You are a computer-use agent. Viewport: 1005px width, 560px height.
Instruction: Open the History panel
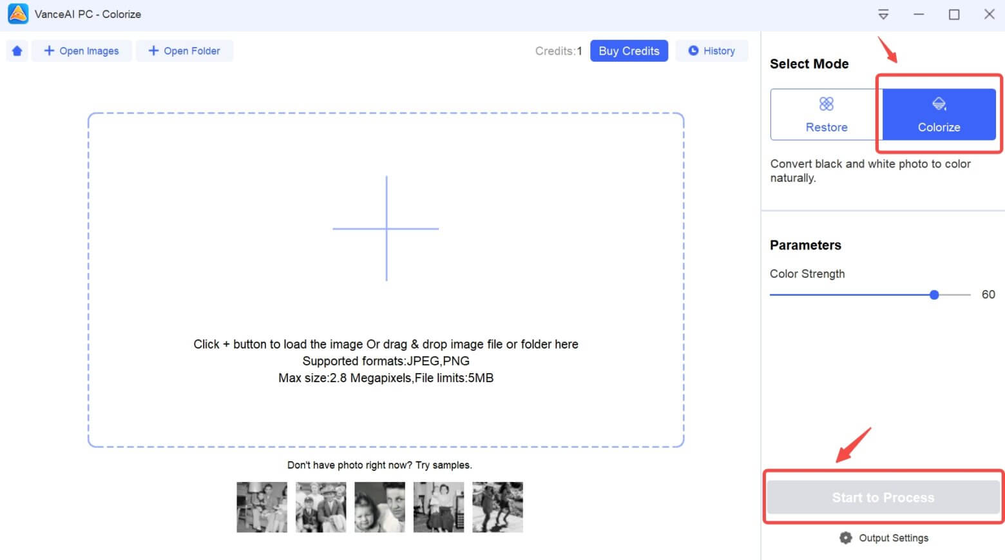[x=711, y=51]
